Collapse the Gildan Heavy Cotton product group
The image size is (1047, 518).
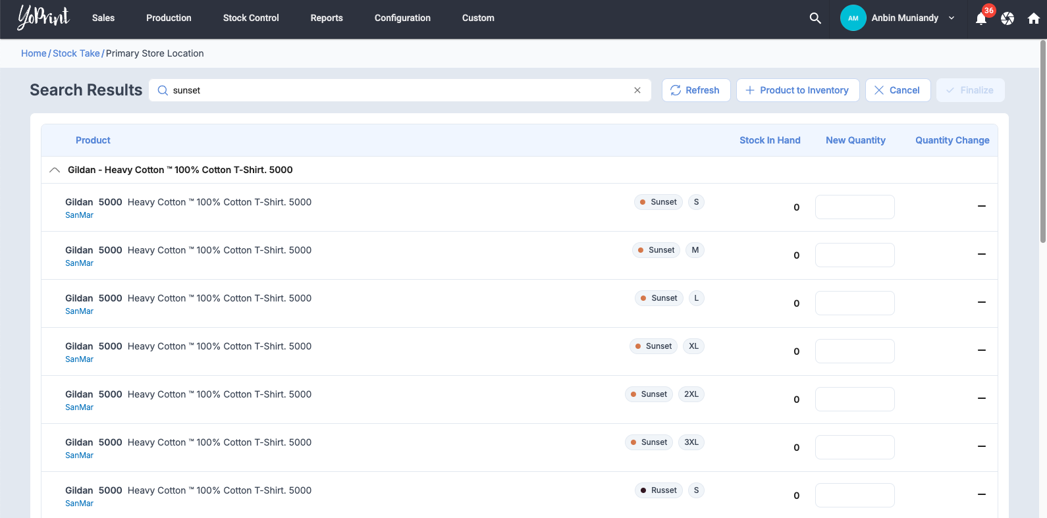pyautogui.click(x=55, y=170)
